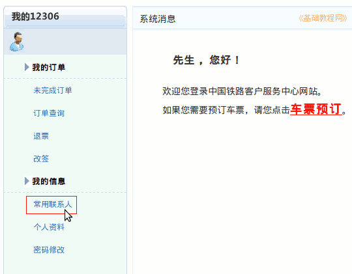Open 订单查询 in the sidebar
Image resolution: width=352 pixels, height=274 pixels.
click(x=49, y=113)
